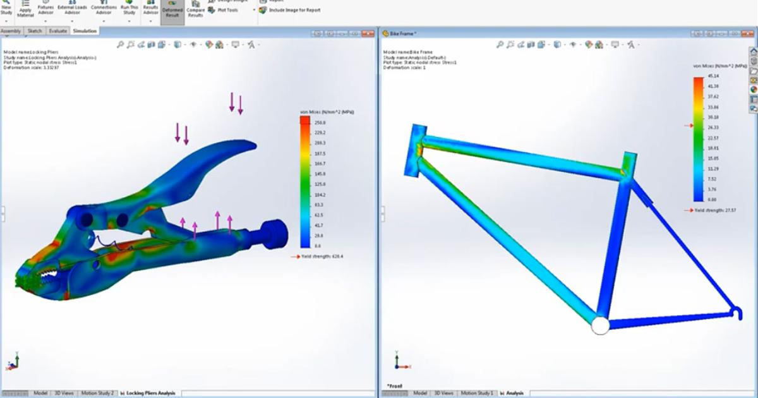
Task: Select the Apply Material tool
Action: pos(25,9)
